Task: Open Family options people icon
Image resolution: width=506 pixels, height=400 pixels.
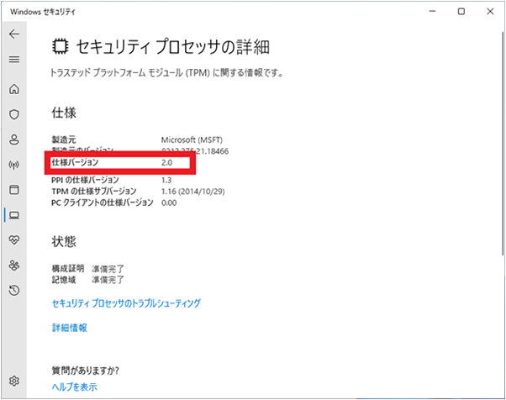Action: click(x=14, y=266)
